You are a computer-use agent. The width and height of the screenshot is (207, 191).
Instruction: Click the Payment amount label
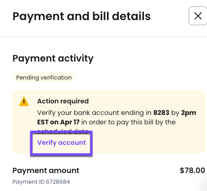pyautogui.click(x=46, y=170)
